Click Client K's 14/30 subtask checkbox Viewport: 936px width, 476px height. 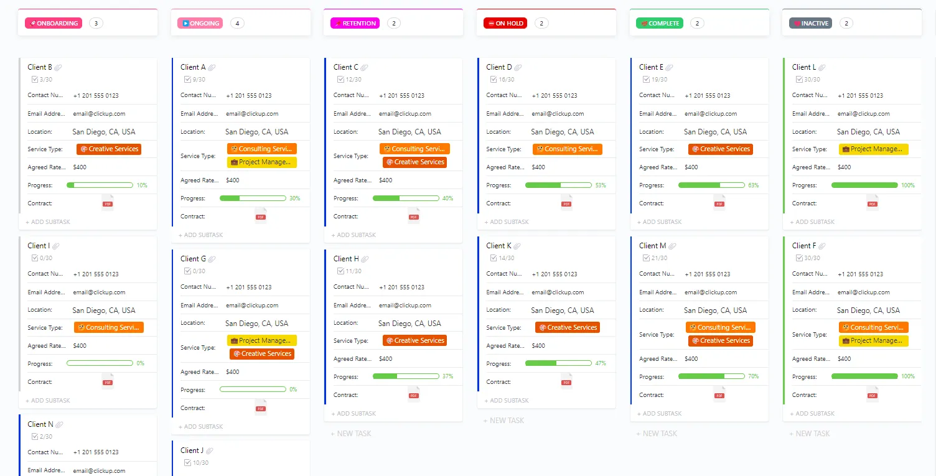pyautogui.click(x=494, y=258)
